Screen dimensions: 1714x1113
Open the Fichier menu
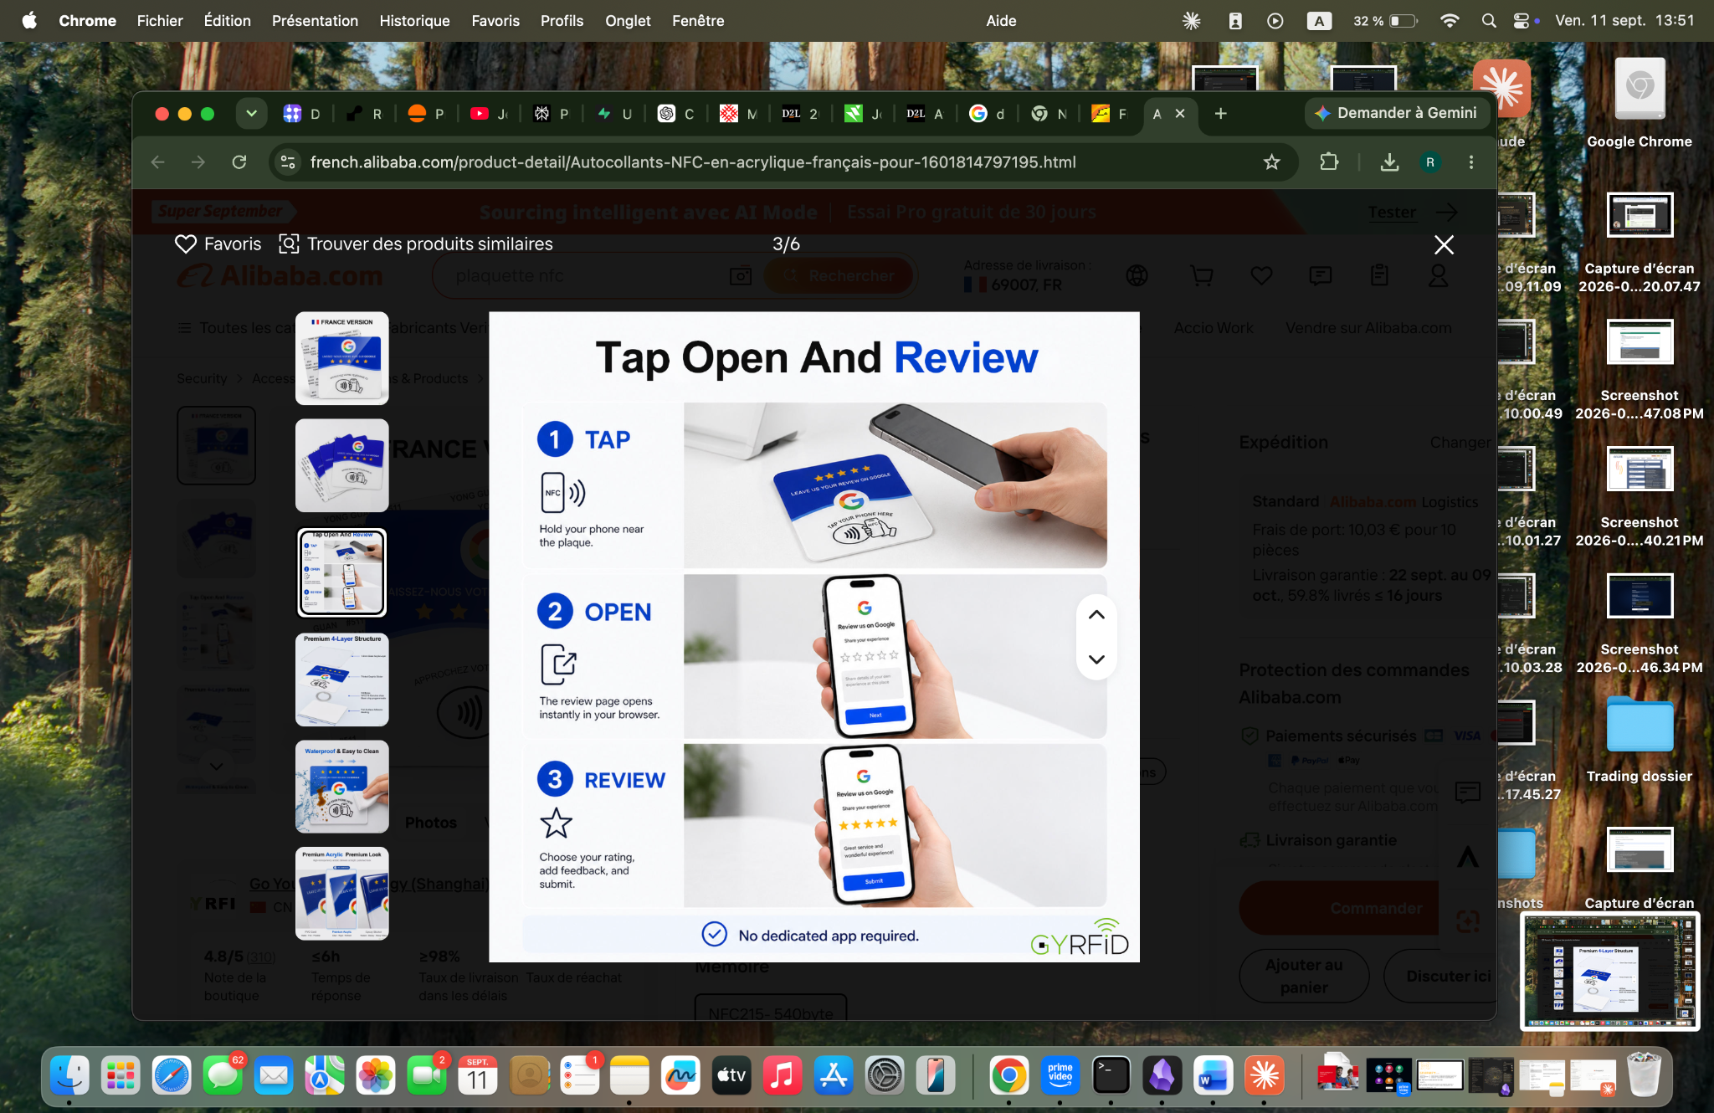click(x=160, y=21)
